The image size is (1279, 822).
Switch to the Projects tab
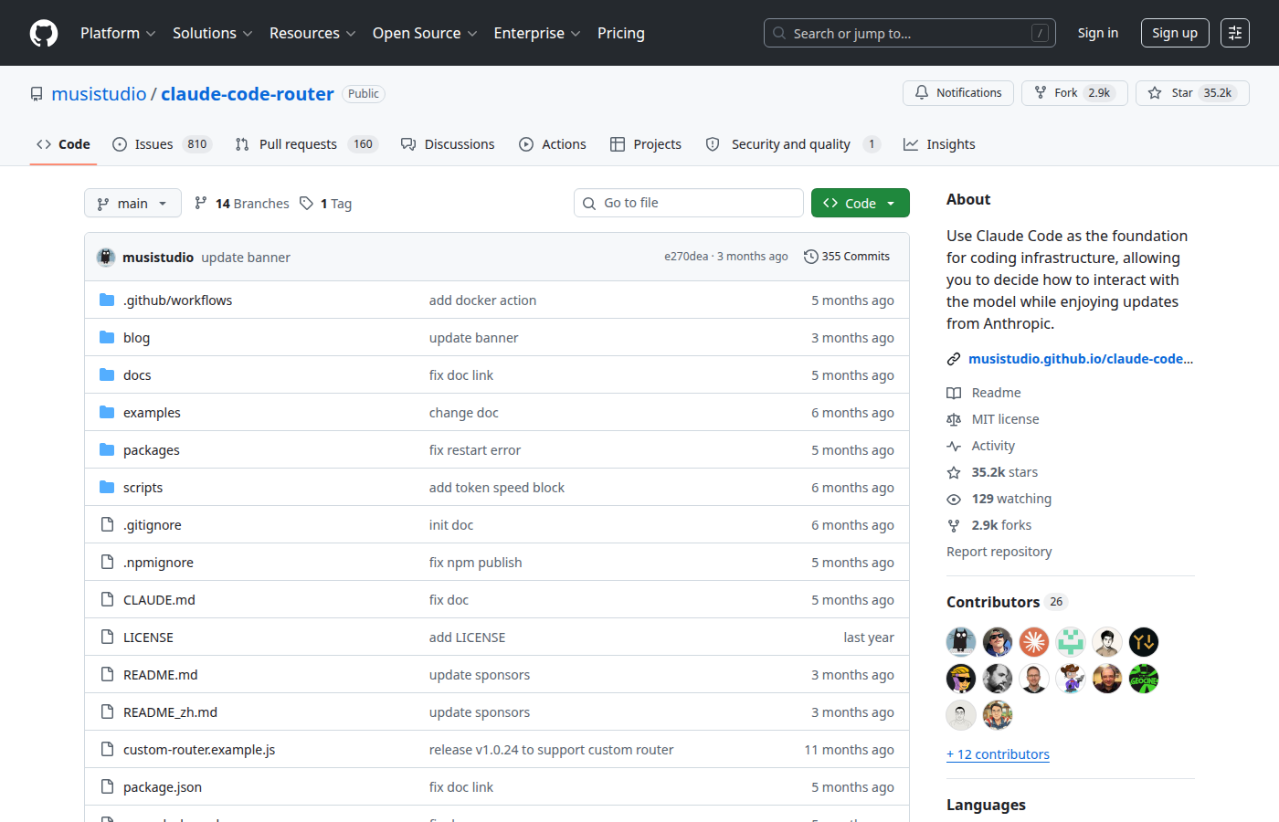point(646,144)
